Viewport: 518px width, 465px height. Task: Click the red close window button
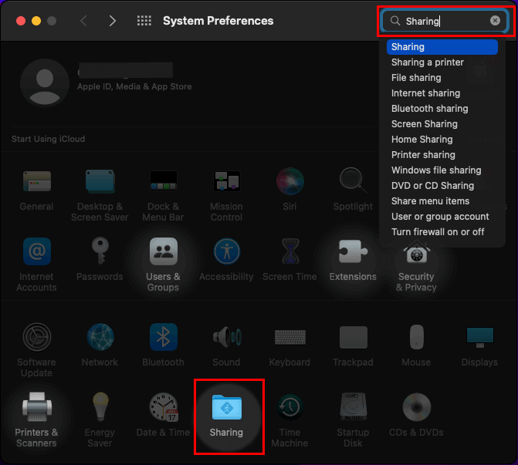[21, 21]
